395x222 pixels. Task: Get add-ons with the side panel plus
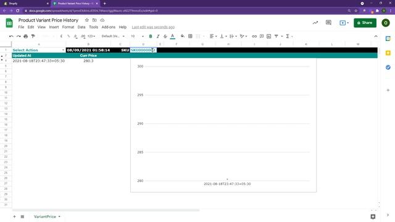point(388,90)
